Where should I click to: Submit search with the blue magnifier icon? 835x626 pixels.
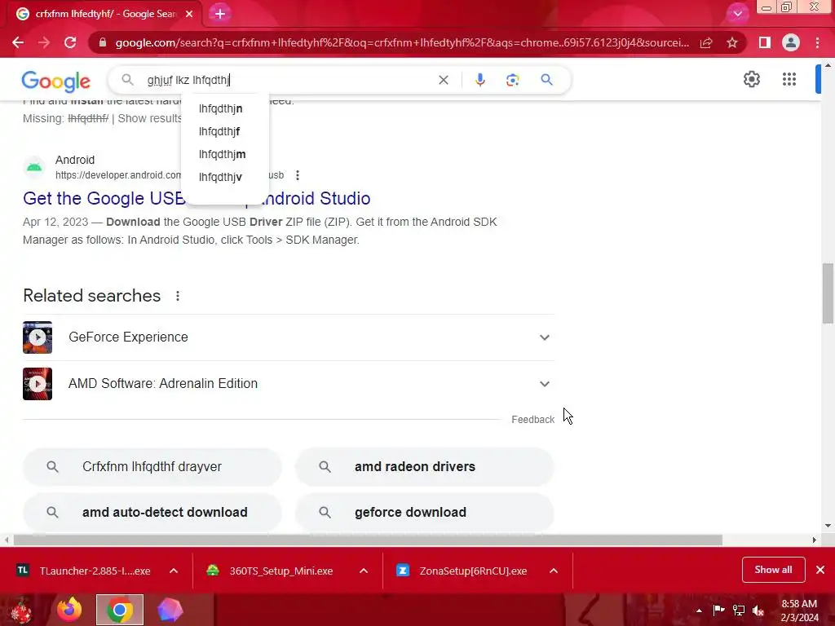546,80
